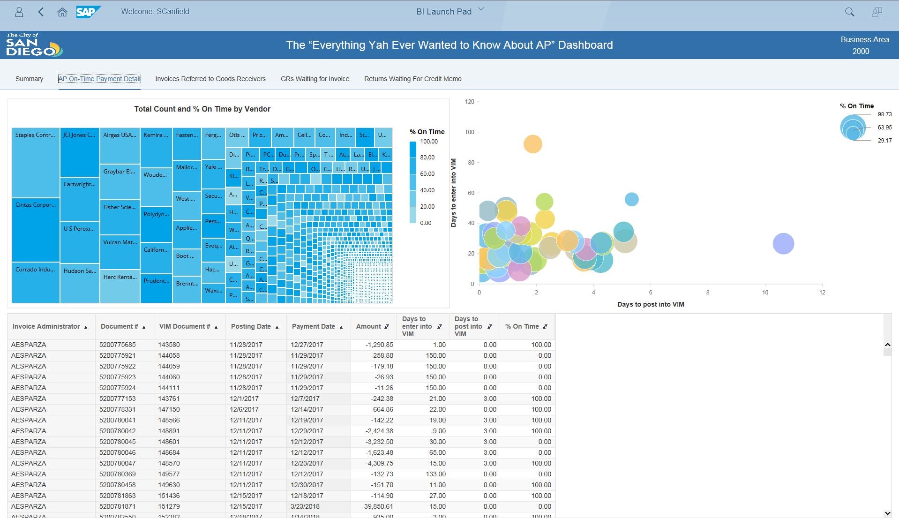Sort the % On Time column icon

point(545,326)
